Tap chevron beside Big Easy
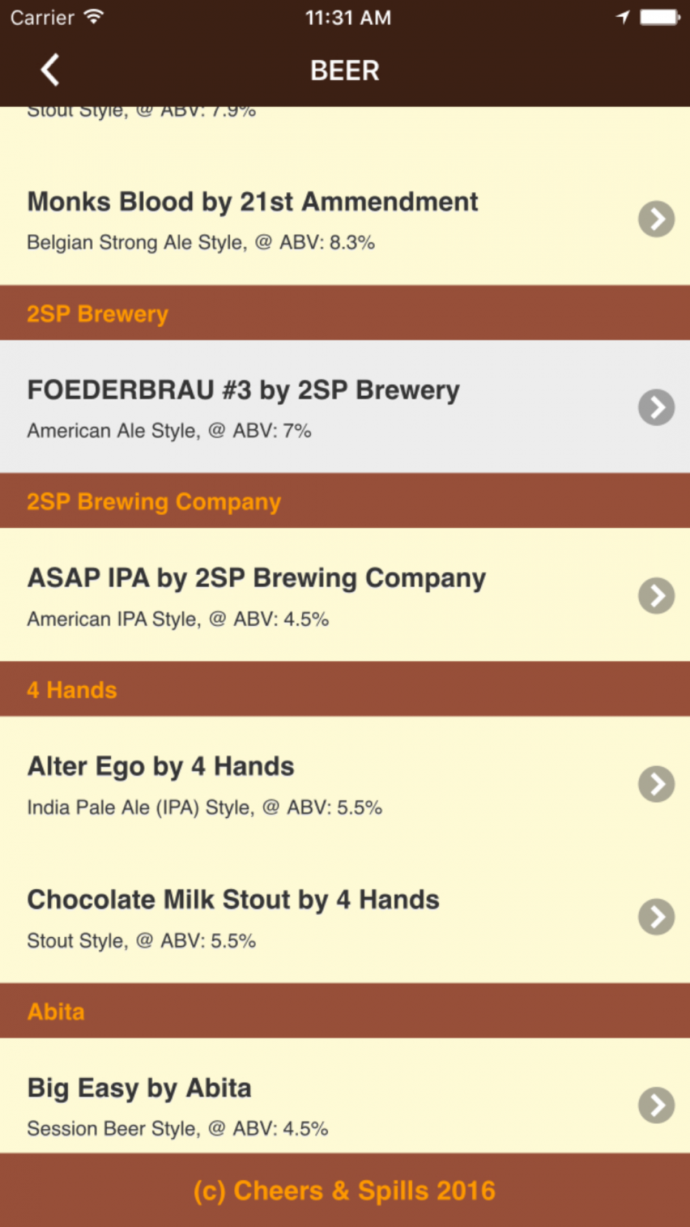 [656, 1106]
